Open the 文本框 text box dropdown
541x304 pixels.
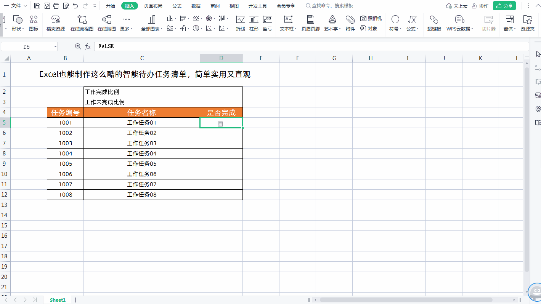coord(288,23)
